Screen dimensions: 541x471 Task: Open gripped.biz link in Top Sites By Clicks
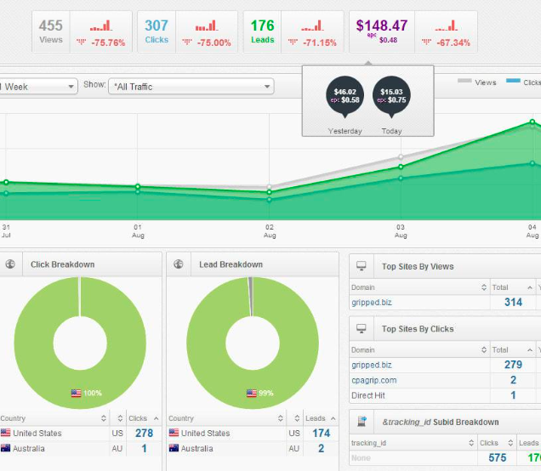coord(372,365)
